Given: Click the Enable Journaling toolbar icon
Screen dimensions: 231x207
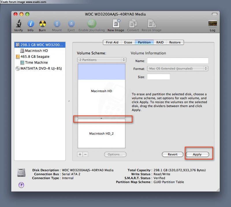Looking at the screenshot, I should pos(92,24).
